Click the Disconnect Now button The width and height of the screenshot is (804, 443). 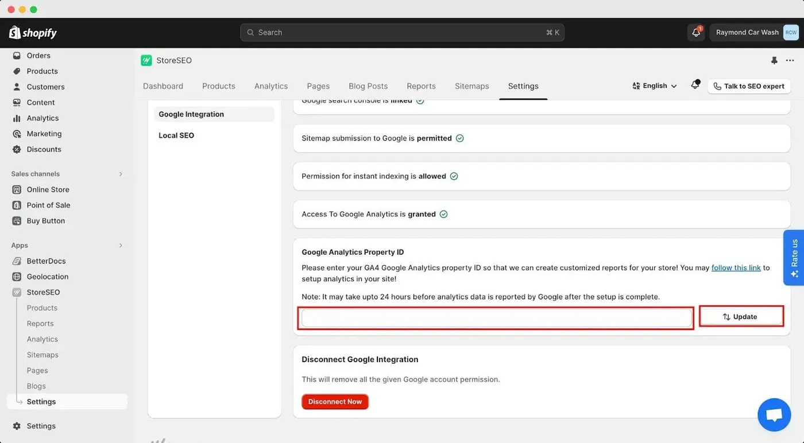(335, 402)
